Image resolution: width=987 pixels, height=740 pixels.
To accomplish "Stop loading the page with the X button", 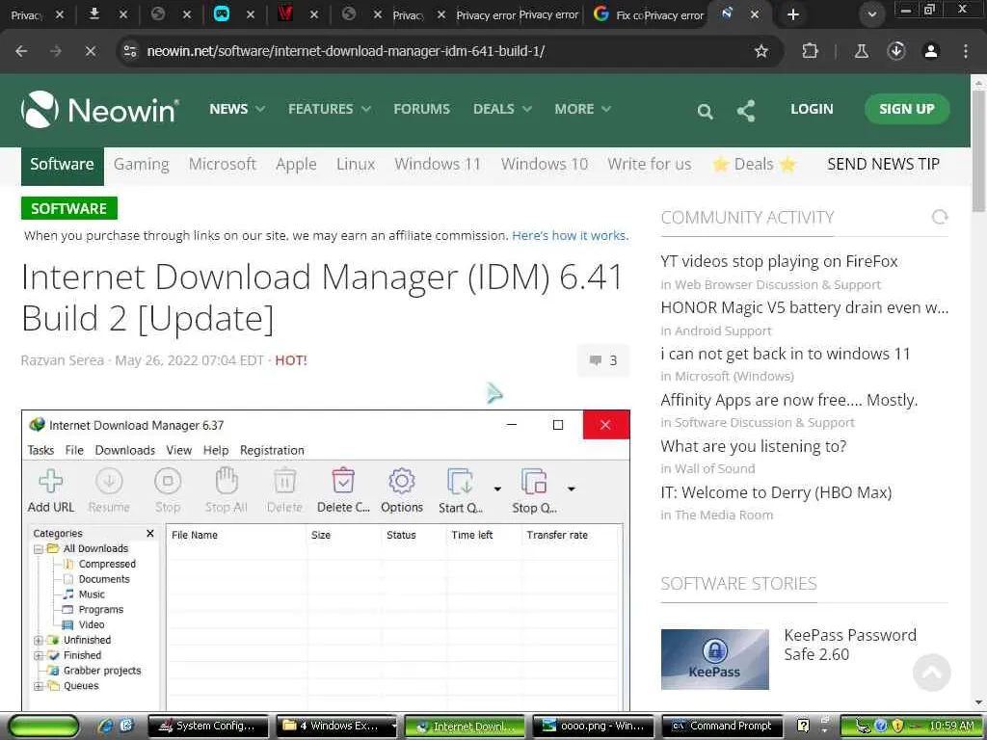I will pos(91,52).
